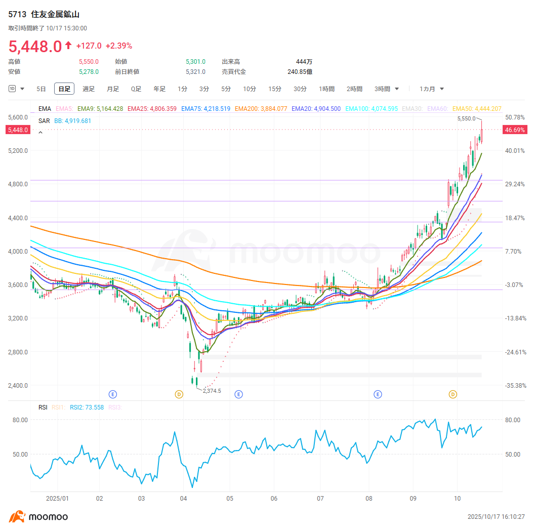Click the 2,374.5 low price annotation

pos(212,391)
